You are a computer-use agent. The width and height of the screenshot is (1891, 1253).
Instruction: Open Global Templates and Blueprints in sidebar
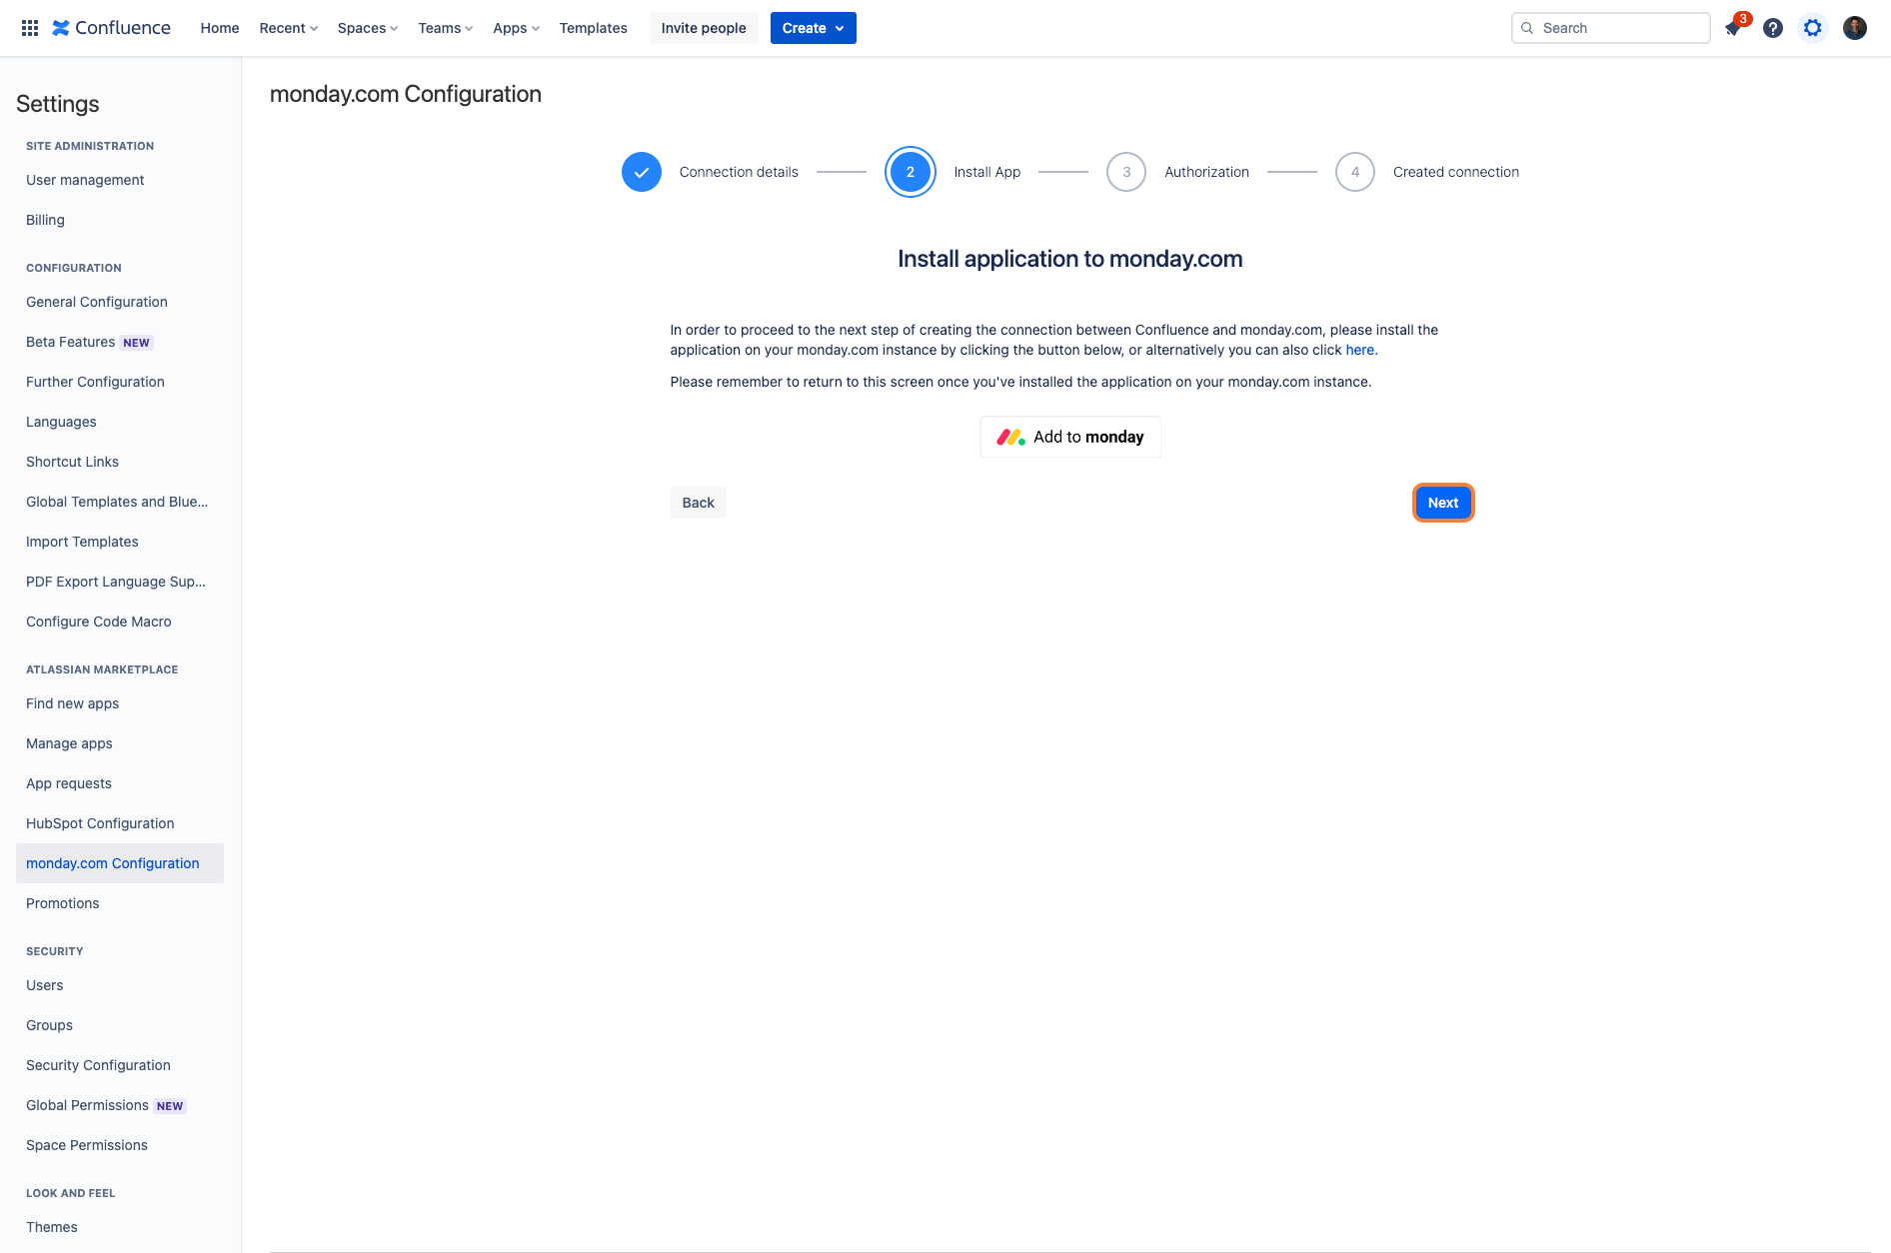[120, 502]
